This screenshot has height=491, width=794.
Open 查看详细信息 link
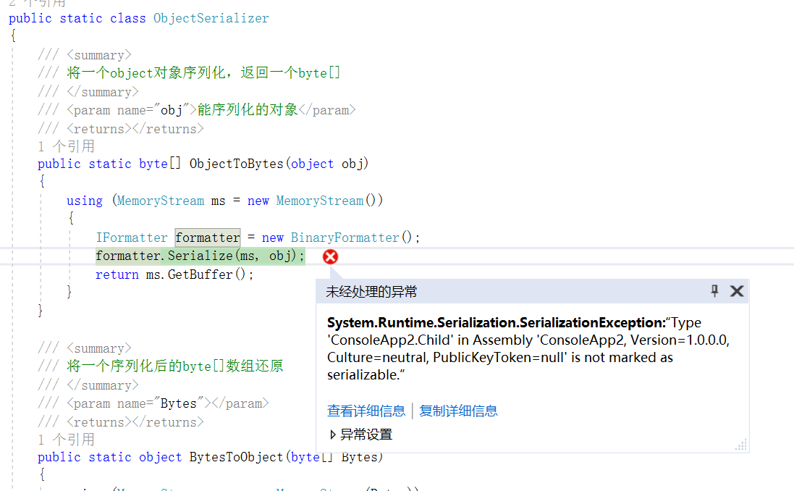tap(366, 411)
